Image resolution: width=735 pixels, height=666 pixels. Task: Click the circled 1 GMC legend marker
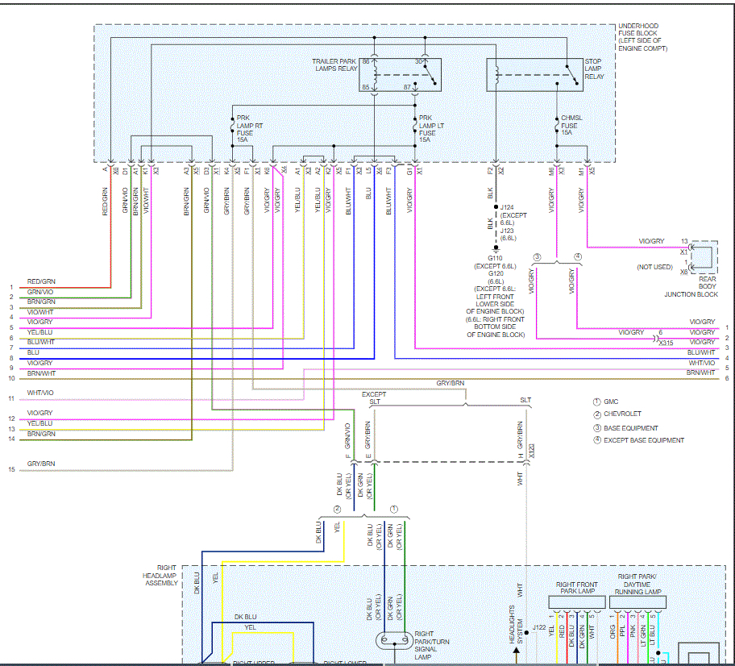[x=596, y=402]
